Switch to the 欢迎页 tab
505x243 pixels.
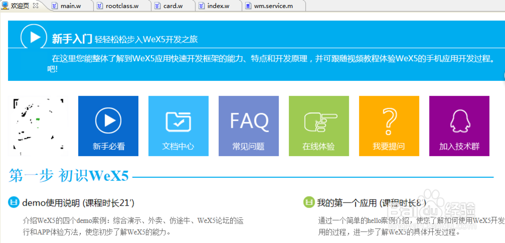[x=20, y=6]
